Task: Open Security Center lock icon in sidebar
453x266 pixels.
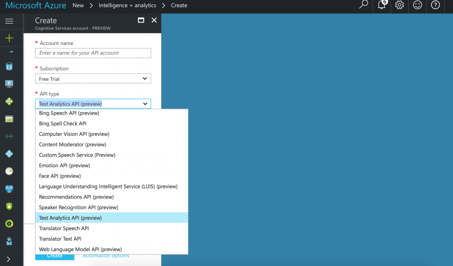Action: [9, 206]
